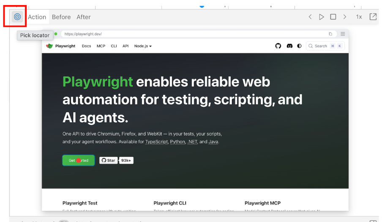Viewport: 382px width, 222px height.
Task: Go to previous action with left chevron
Action: point(310,17)
